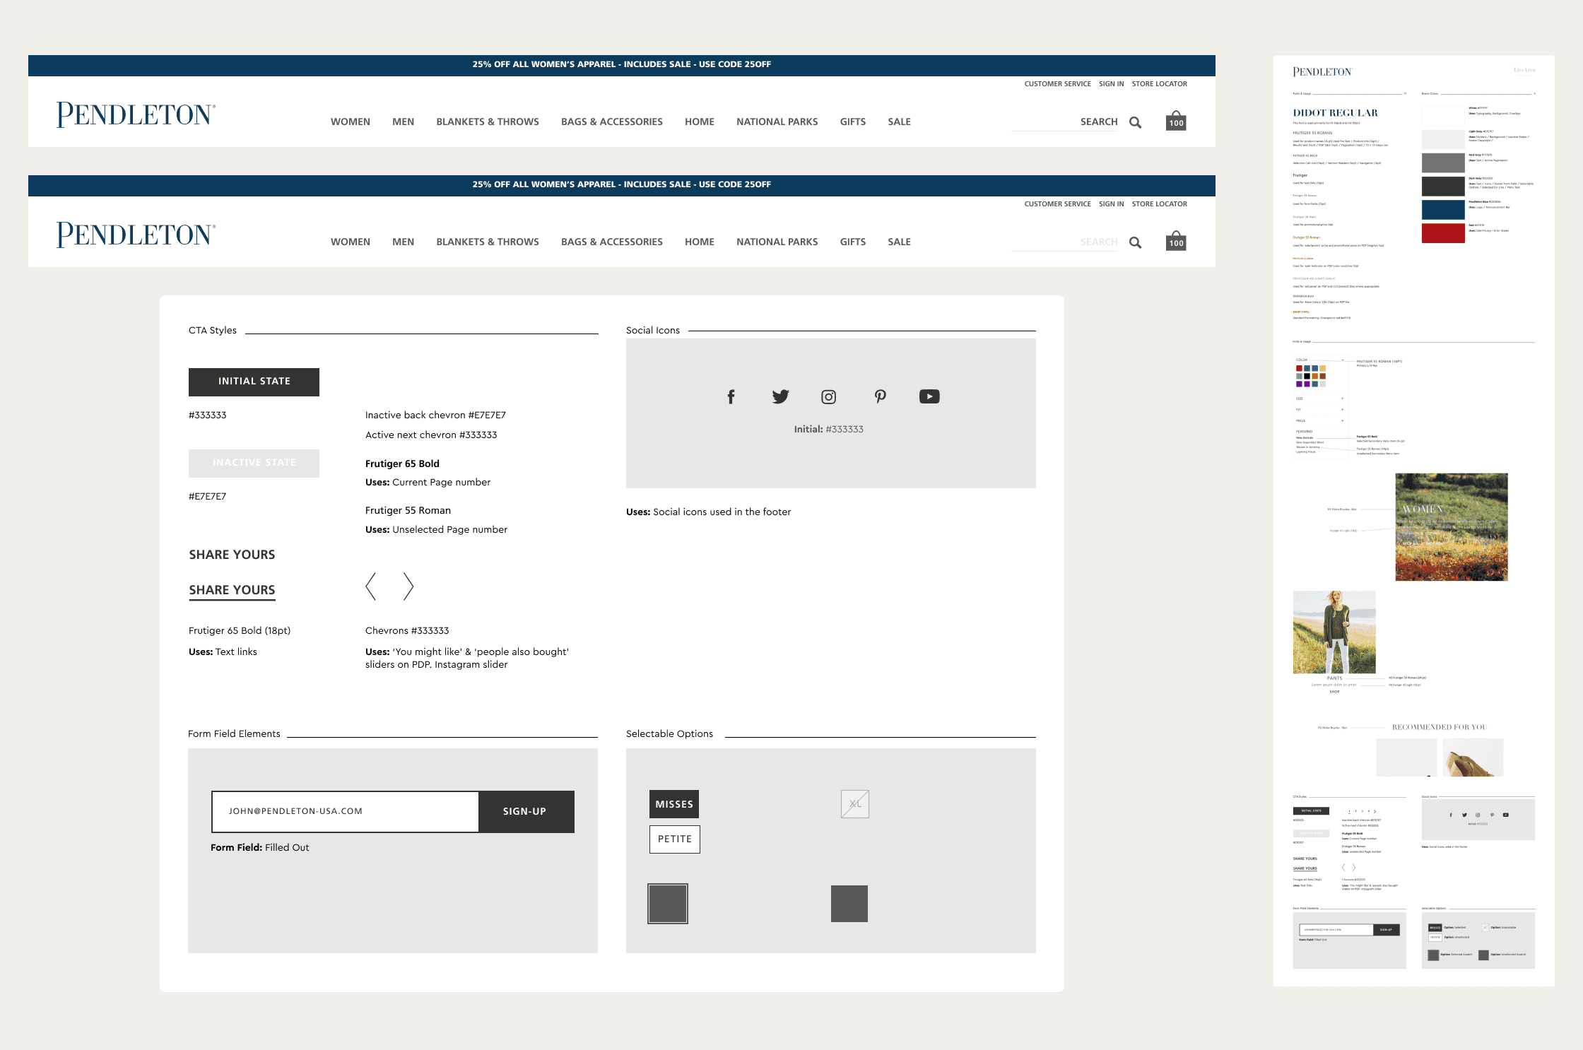
Task: Click the email form field
Action: tap(346, 812)
